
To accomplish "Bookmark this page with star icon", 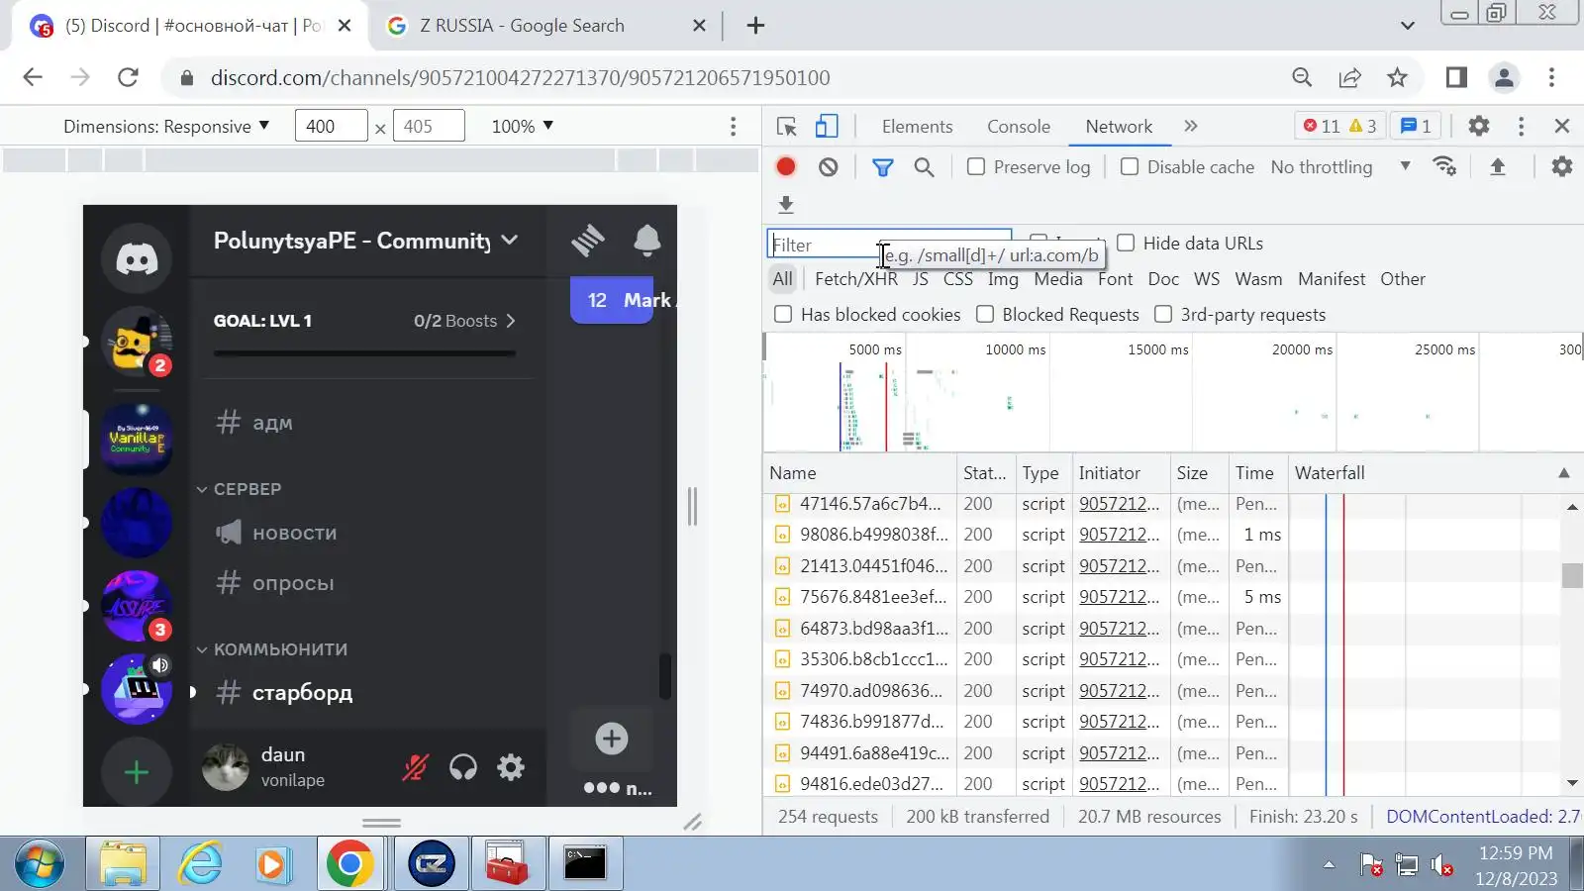I will tap(1397, 77).
